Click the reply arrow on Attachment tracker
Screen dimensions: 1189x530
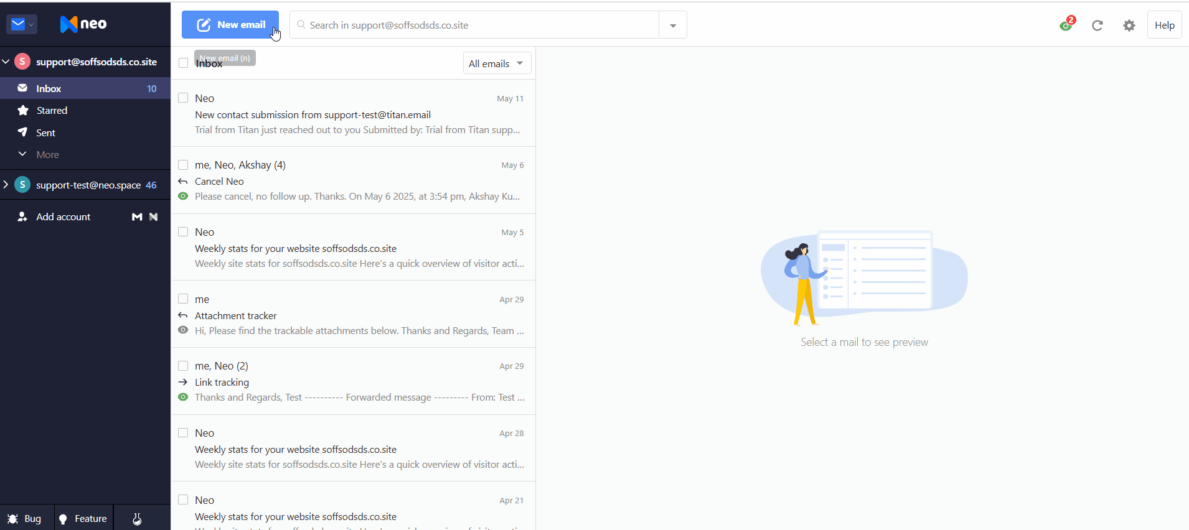[183, 315]
